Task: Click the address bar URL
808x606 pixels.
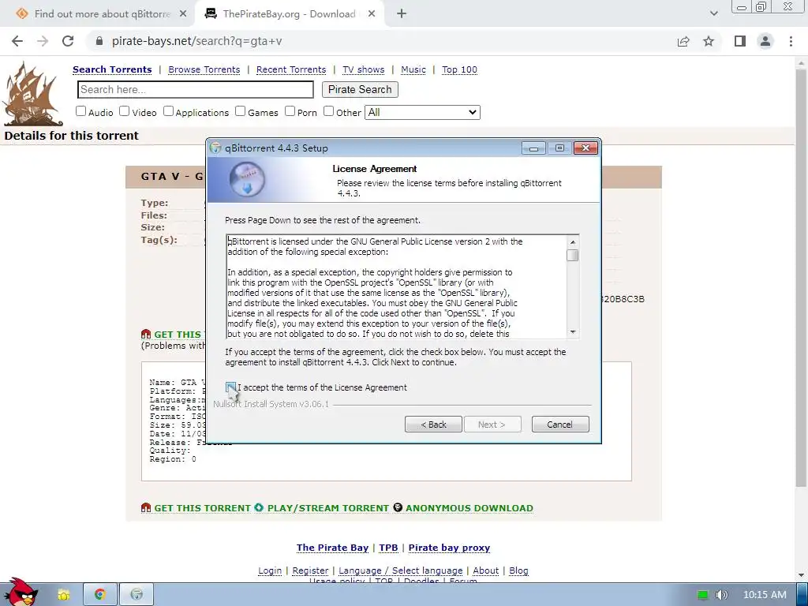Action: (x=196, y=41)
